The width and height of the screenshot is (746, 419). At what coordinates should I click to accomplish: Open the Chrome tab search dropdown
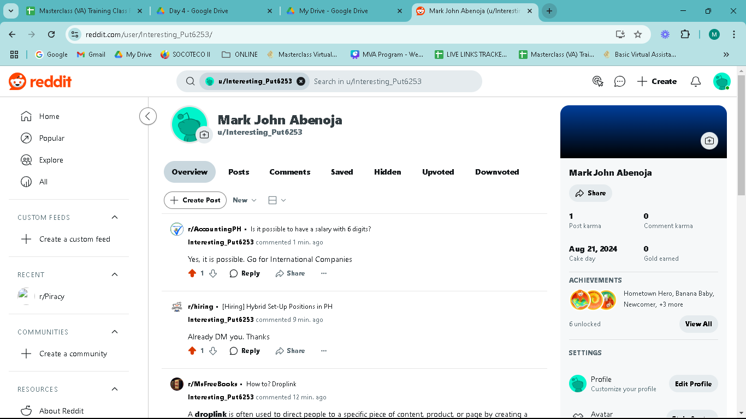[x=11, y=11]
